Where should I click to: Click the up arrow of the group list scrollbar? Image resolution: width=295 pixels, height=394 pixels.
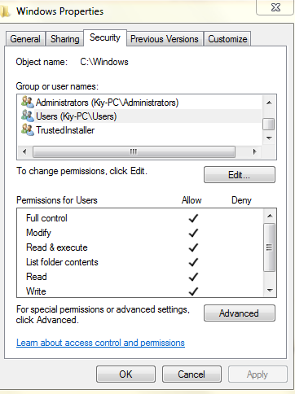pos(269,103)
